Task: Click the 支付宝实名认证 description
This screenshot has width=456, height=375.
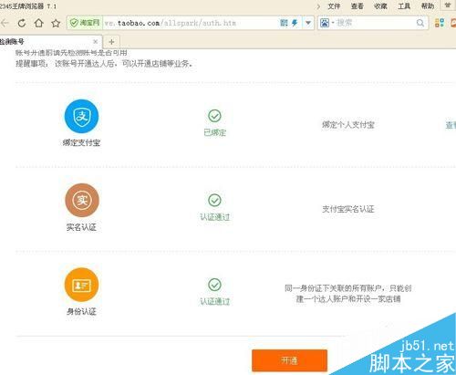Action: tap(348, 209)
